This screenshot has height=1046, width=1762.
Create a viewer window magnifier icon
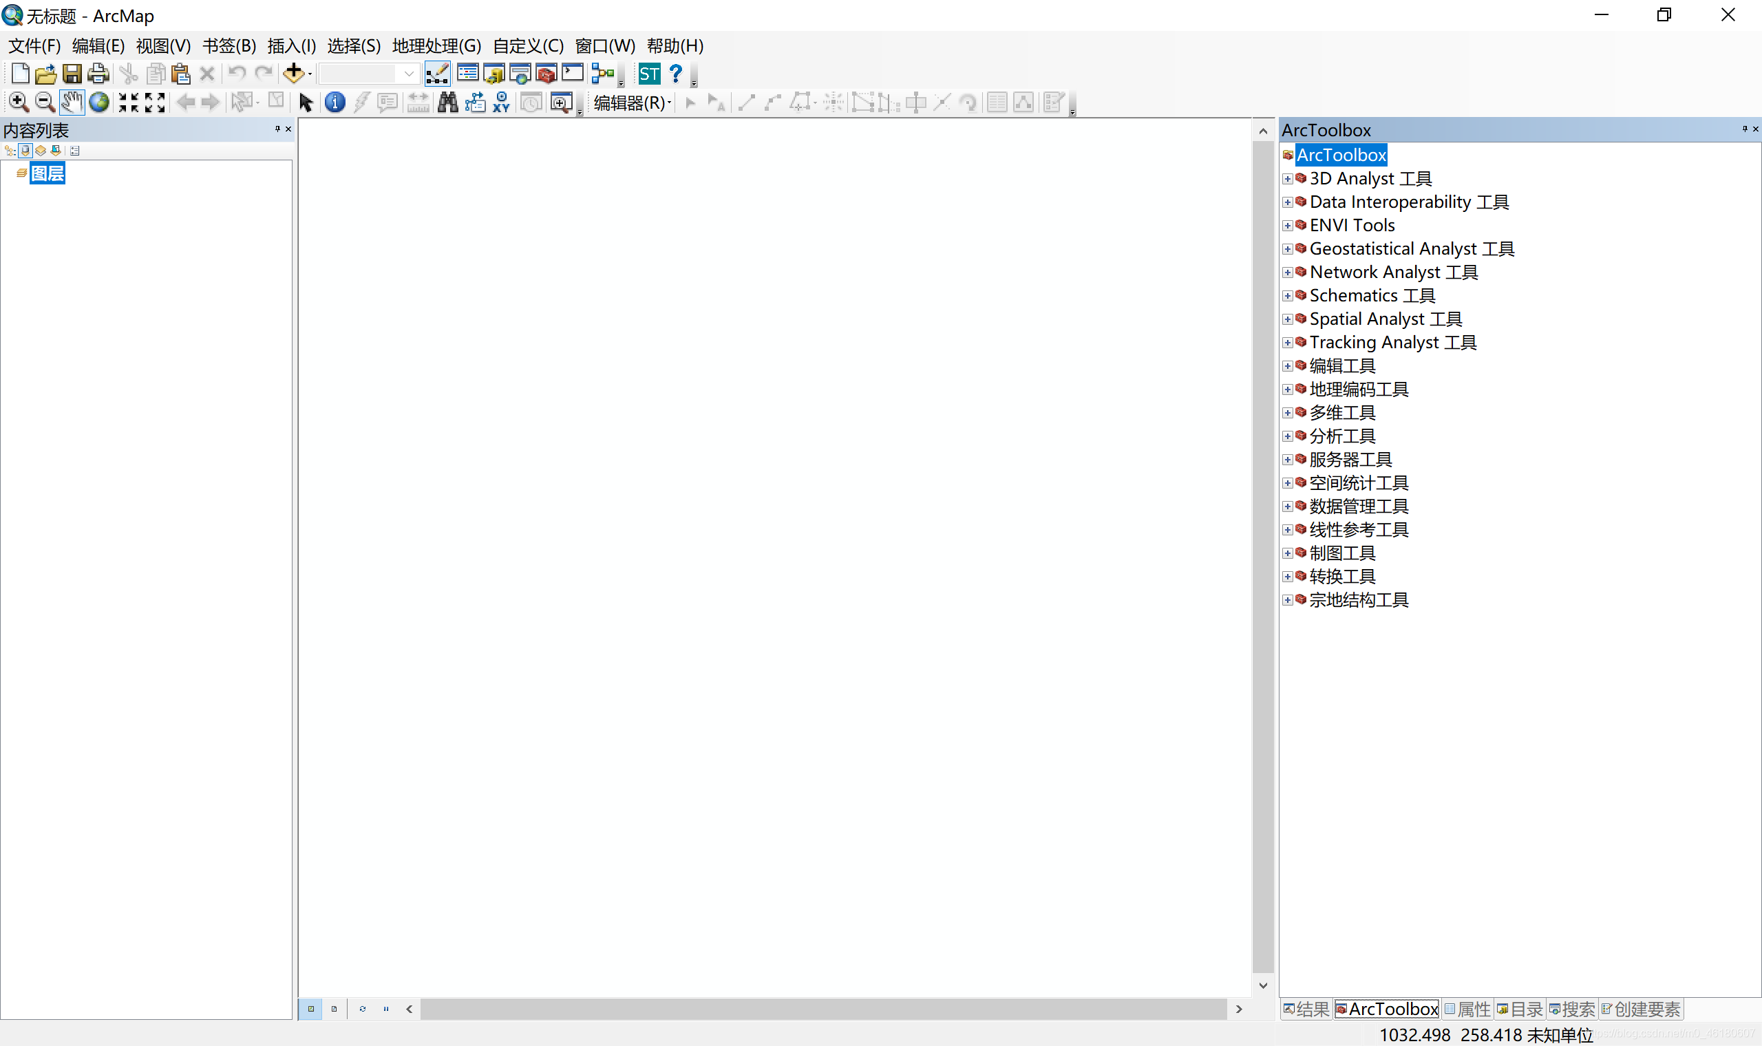(561, 103)
